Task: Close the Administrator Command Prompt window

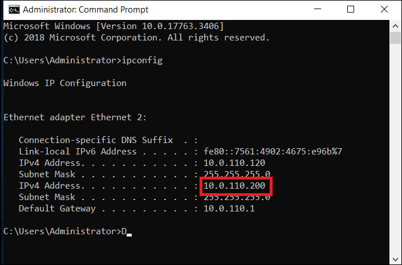Action: click(x=384, y=9)
